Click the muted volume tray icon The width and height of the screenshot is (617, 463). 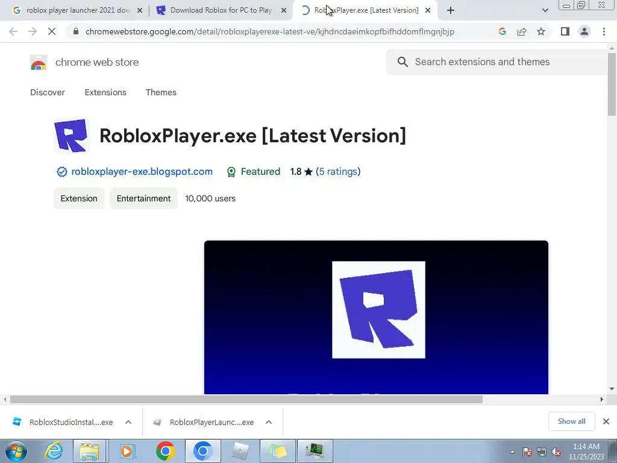556,452
